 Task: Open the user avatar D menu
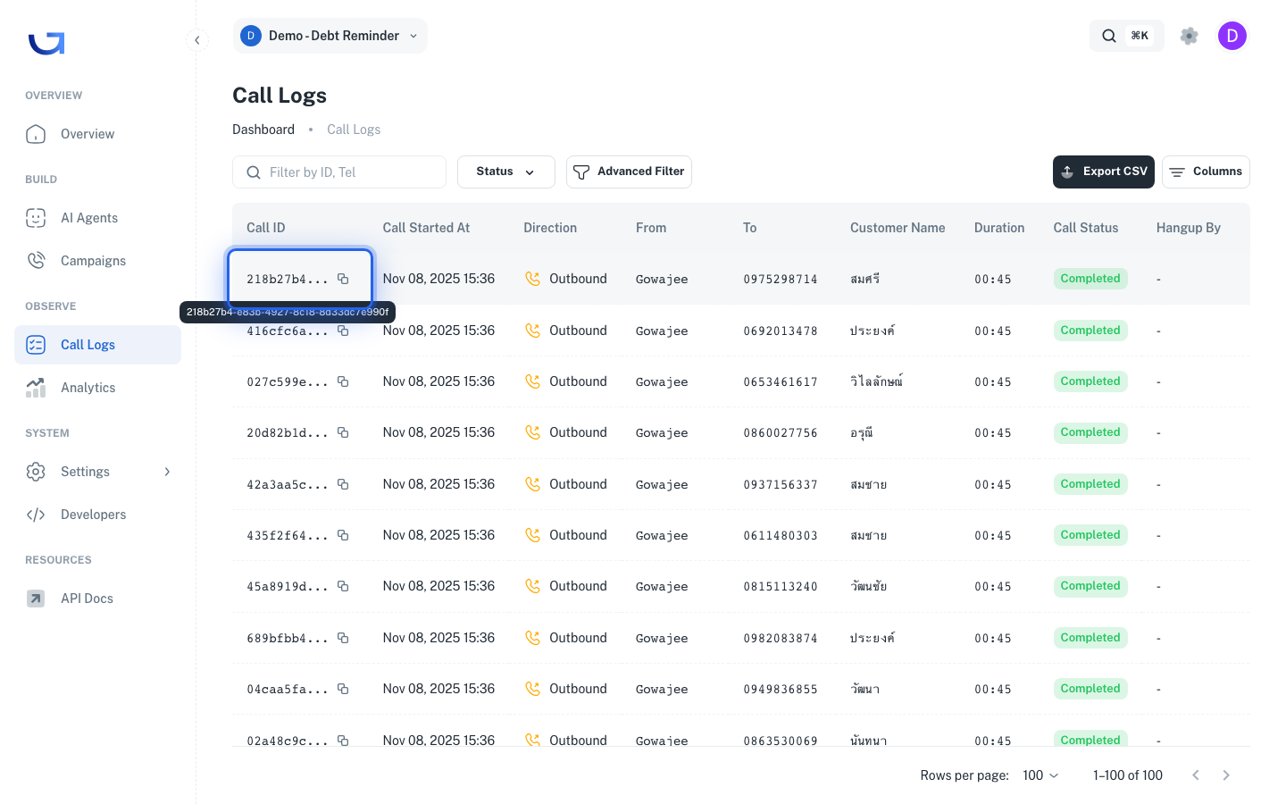(x=1232, y=36)
